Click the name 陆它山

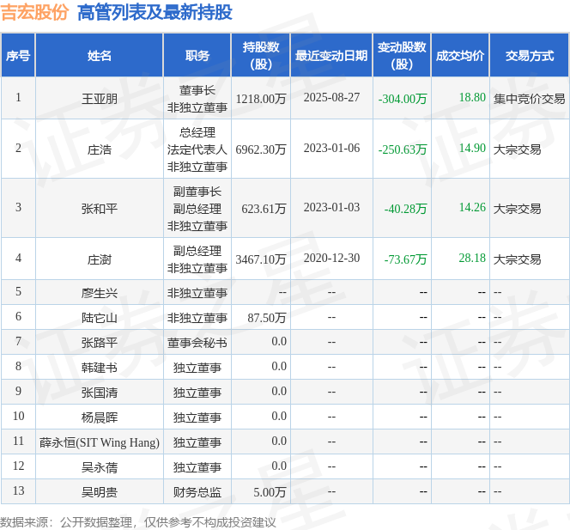coord(100,318)
